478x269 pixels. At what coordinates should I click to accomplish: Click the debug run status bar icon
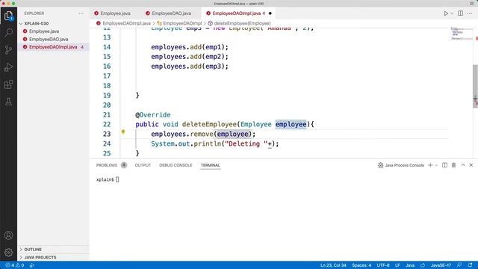31,265
